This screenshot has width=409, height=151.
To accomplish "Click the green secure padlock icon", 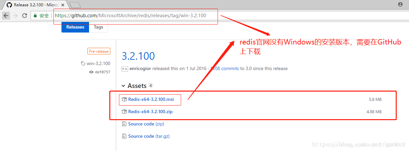I will point(35,16).
